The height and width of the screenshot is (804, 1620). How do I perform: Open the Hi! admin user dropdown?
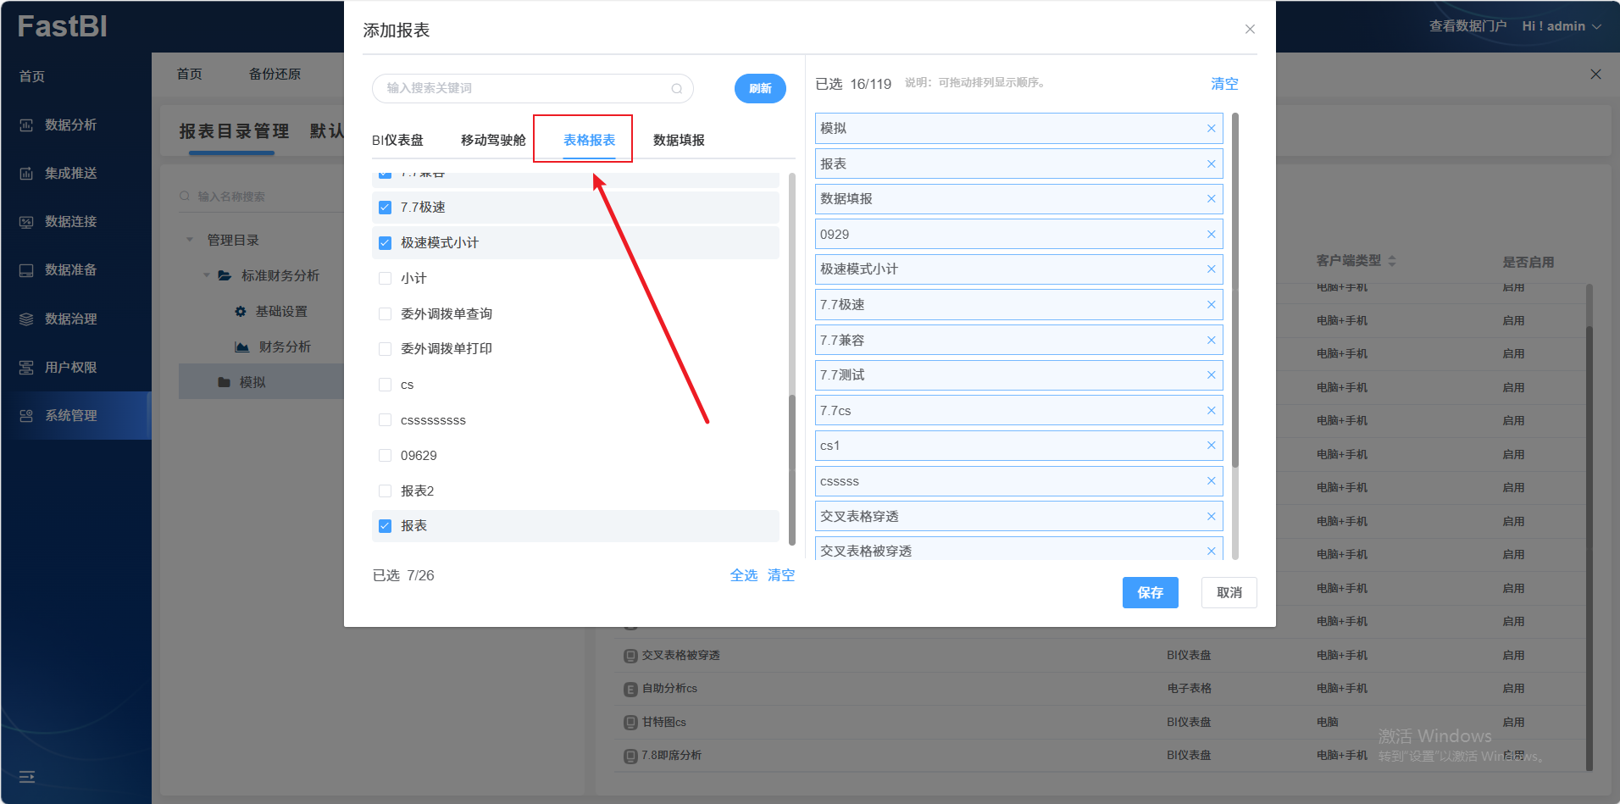1561,26
